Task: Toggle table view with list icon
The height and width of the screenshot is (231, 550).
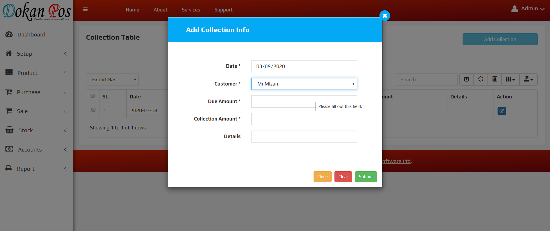Action: tap(495, 79)
